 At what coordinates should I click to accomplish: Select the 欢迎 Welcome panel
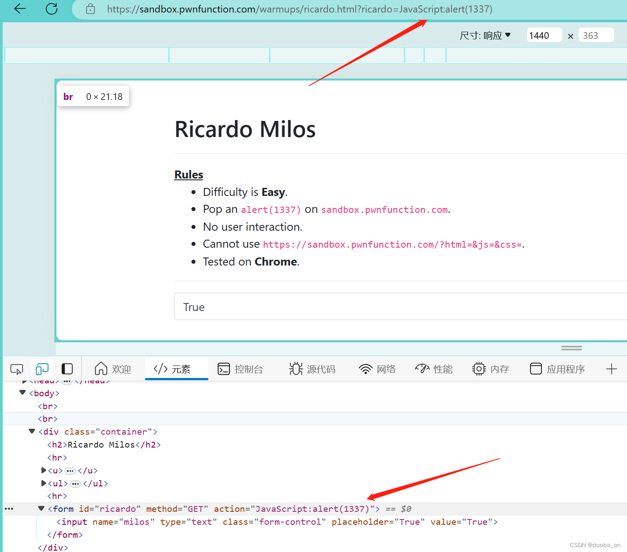(x=112, y=369)
